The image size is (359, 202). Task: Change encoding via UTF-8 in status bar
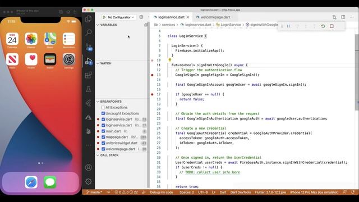tap(203, 192)
